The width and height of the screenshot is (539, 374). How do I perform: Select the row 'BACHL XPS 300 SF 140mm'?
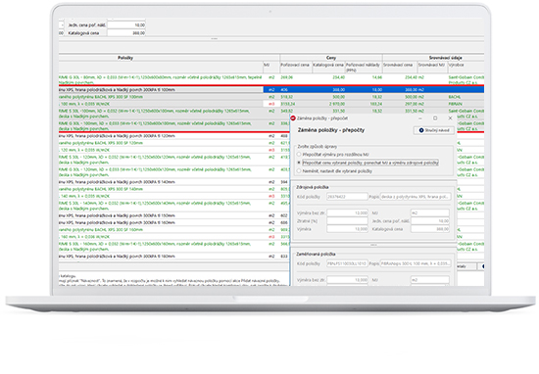pos(173,189)
